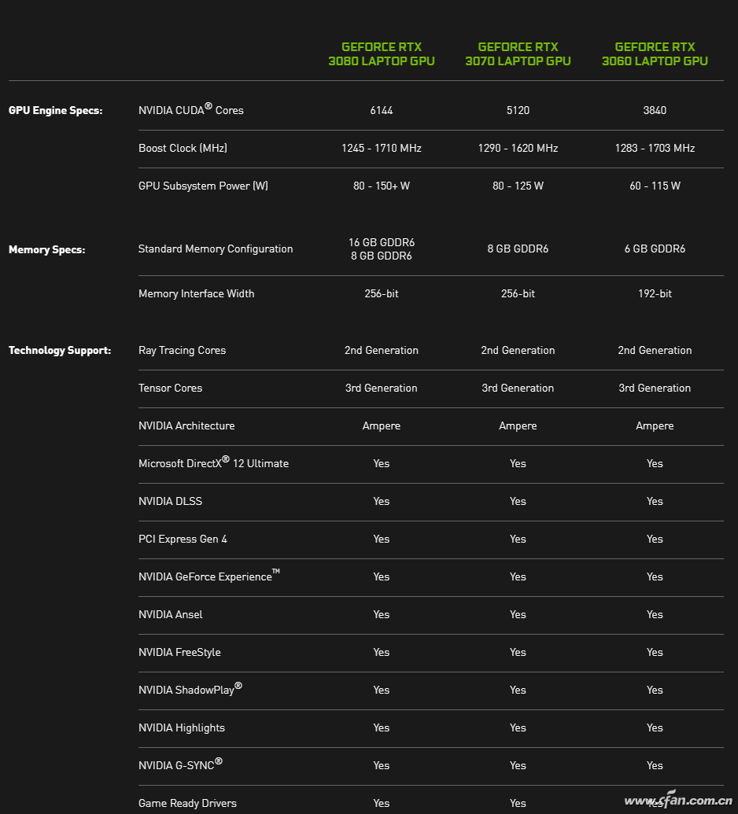Select 3rd Generation in the RTX 3060 column
The width and height of the screenshot is (738, 814).
655,389
